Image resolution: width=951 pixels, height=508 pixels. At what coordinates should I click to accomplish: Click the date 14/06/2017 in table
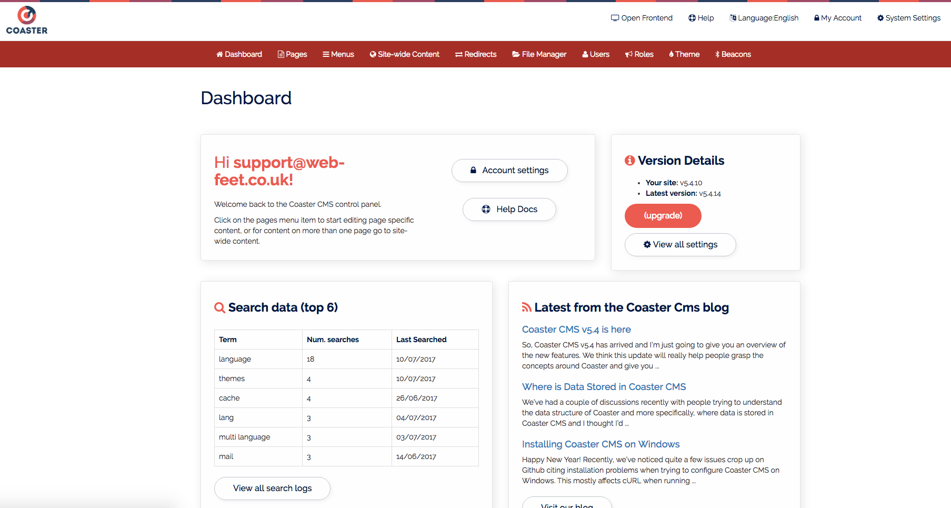[x=416, y=457]
